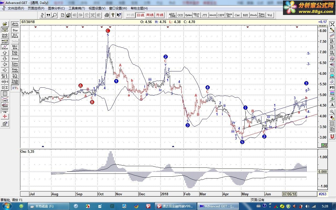Open 页面选项(P) menu
This screenshot has height=210, width=336.
[x=36, y=8]
